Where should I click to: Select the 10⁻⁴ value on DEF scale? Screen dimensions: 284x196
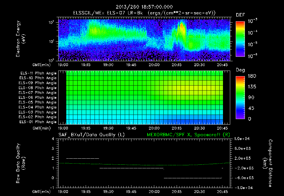(252, 33)
